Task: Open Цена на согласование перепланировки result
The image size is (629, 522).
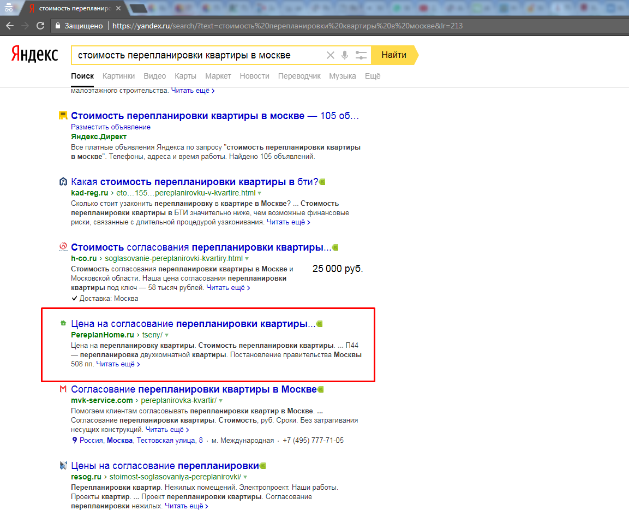Action: 193,324
